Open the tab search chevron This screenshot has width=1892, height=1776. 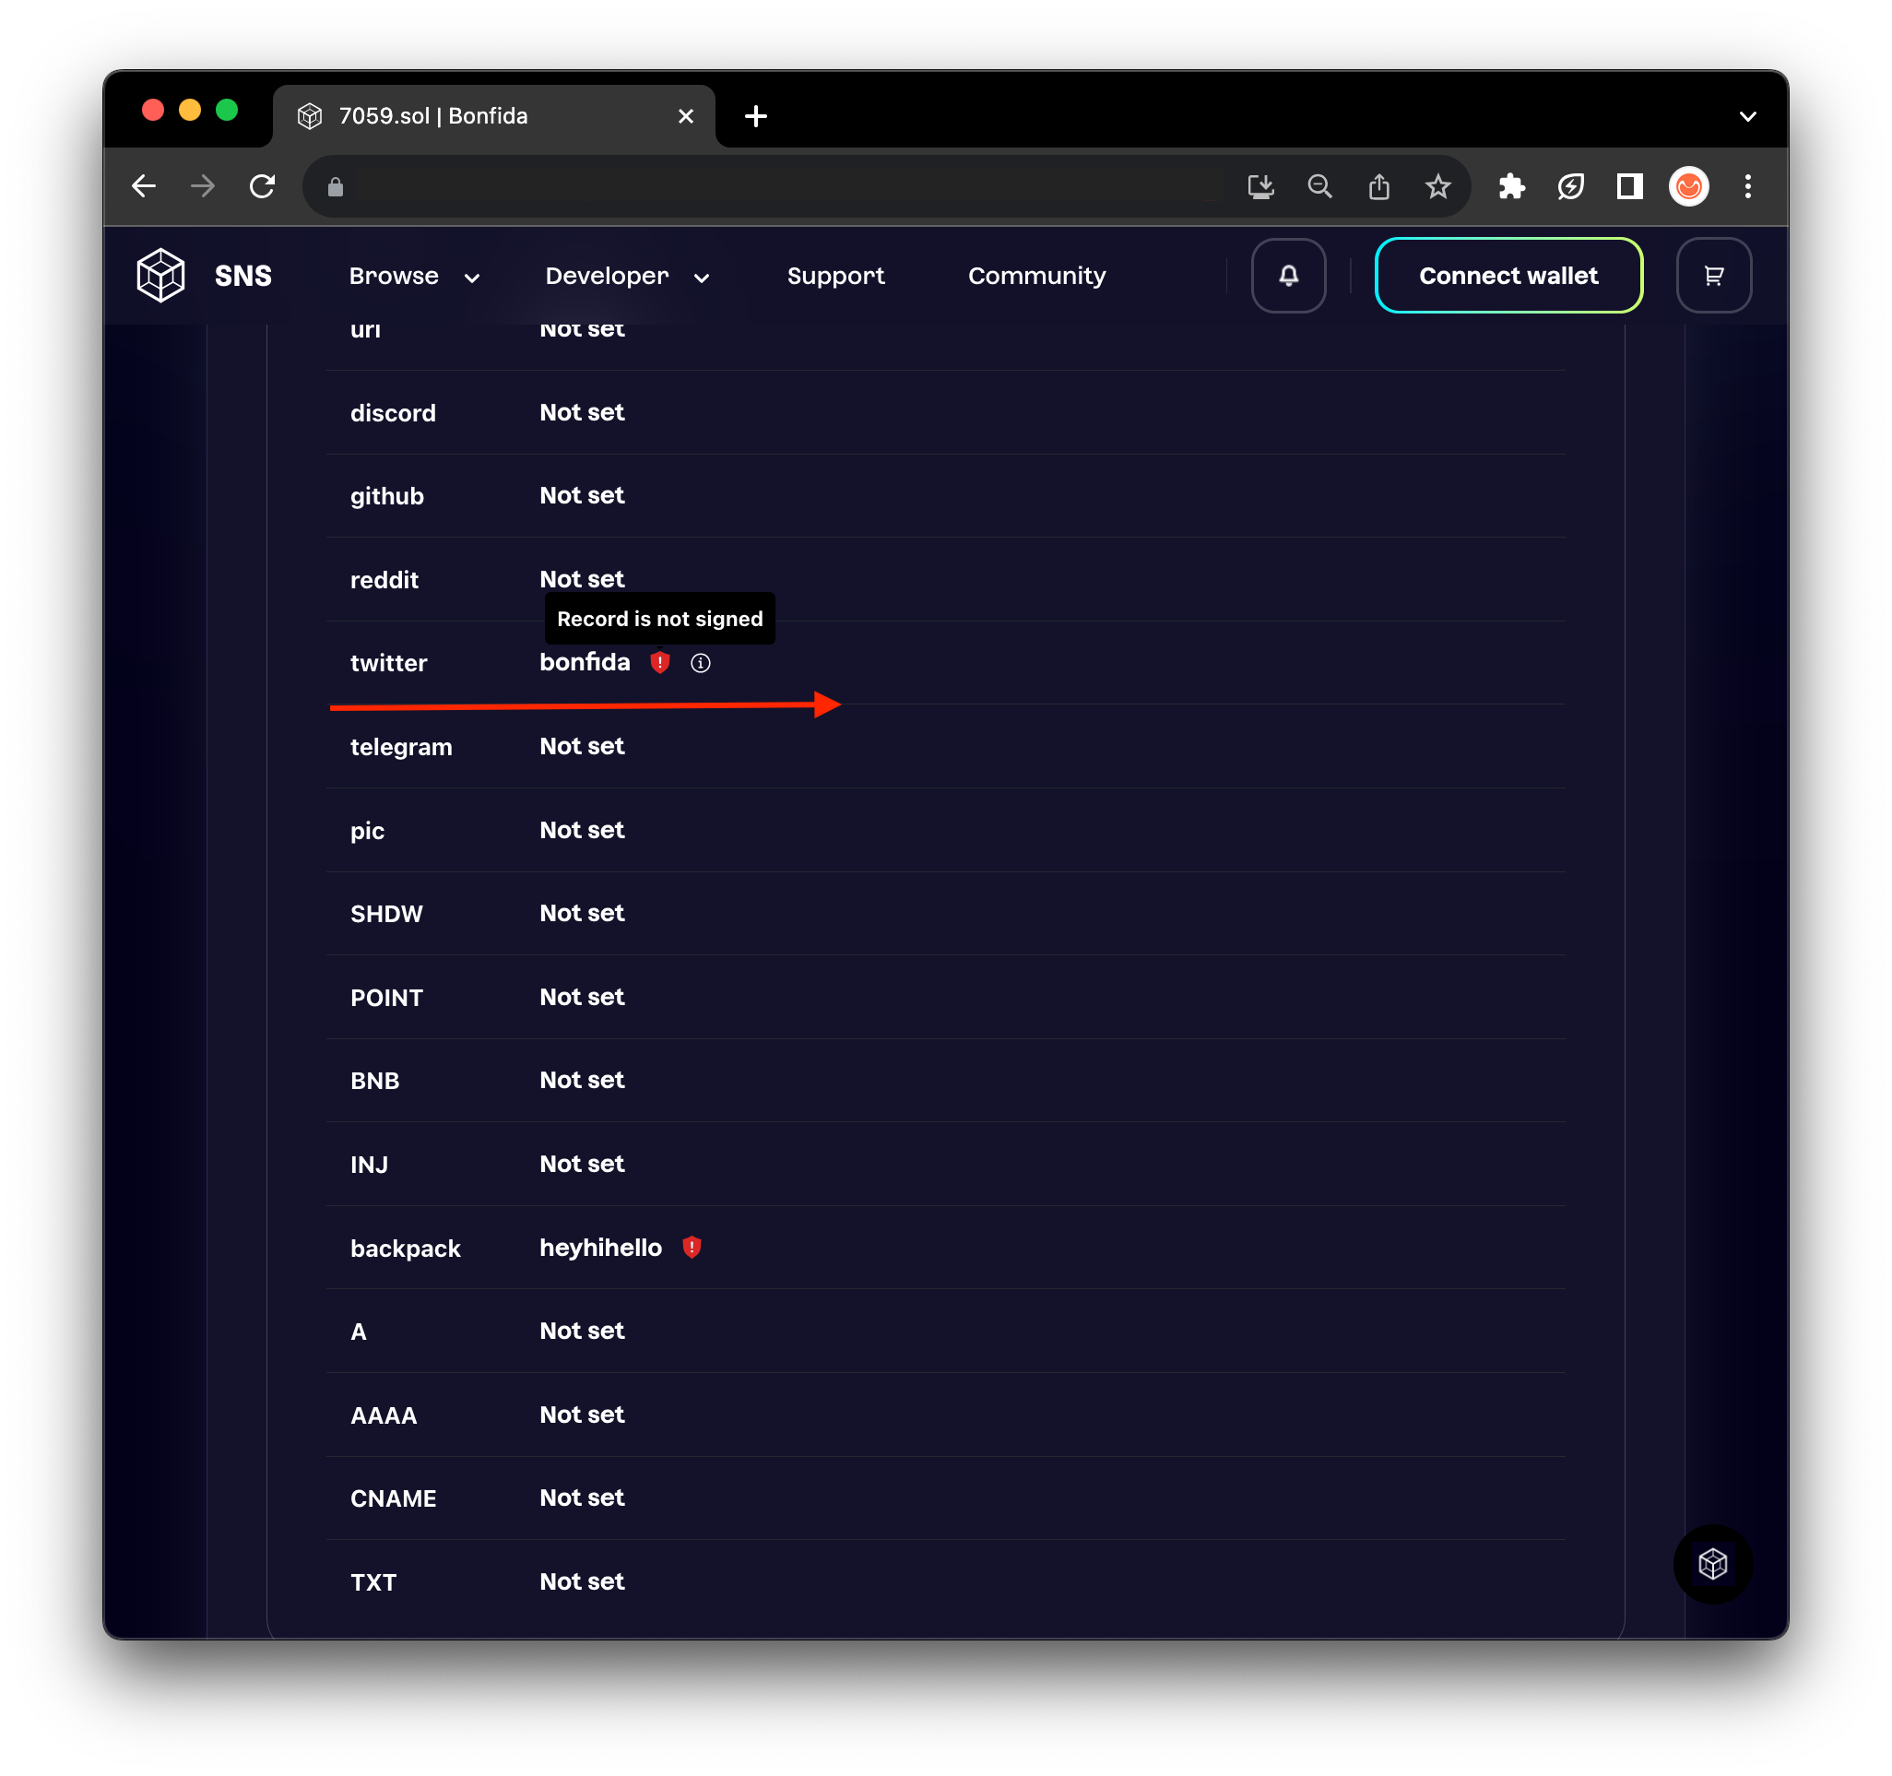click(1747, 116)
